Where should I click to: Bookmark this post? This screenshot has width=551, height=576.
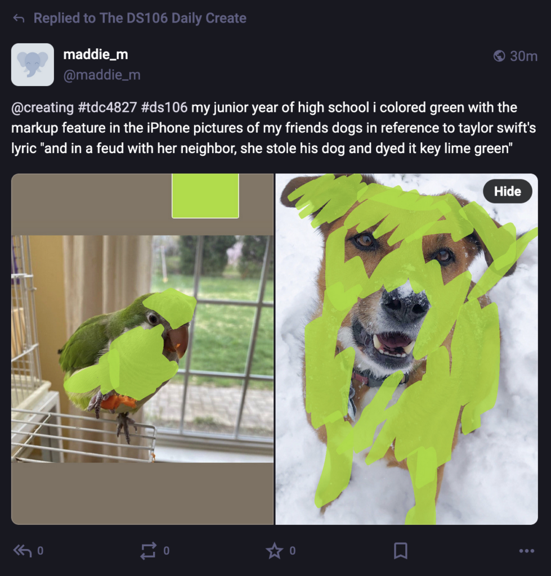[400, 551]
